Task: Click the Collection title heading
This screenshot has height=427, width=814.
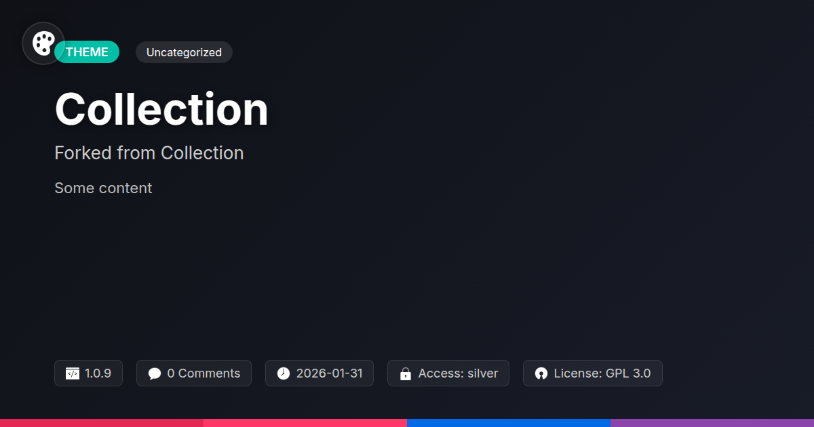Action: [x=161, y=109]
